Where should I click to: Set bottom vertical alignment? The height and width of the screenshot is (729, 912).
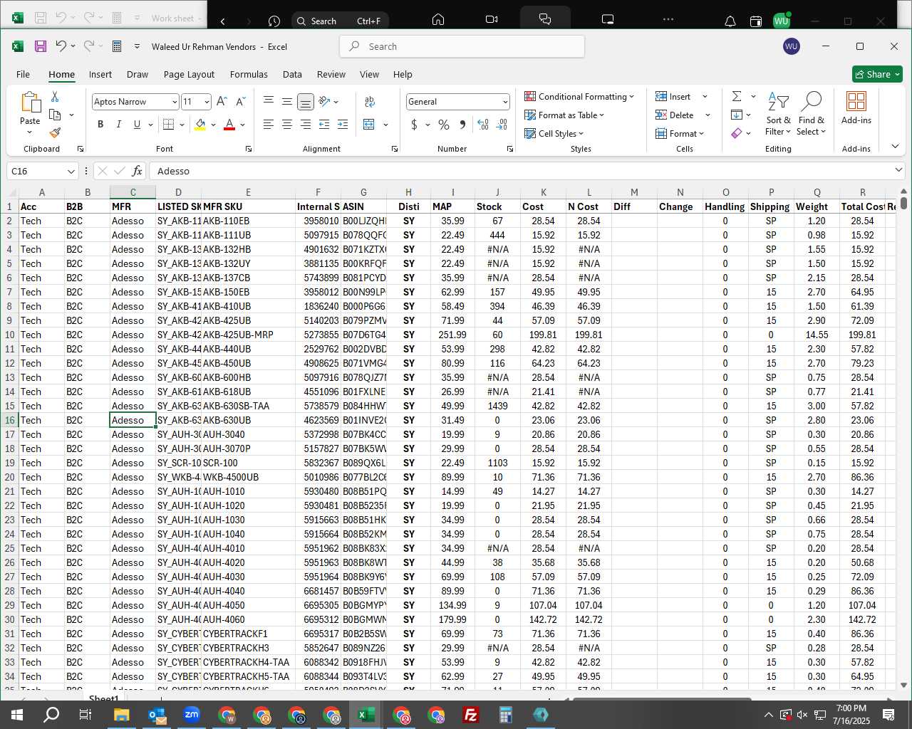(306, 102)
